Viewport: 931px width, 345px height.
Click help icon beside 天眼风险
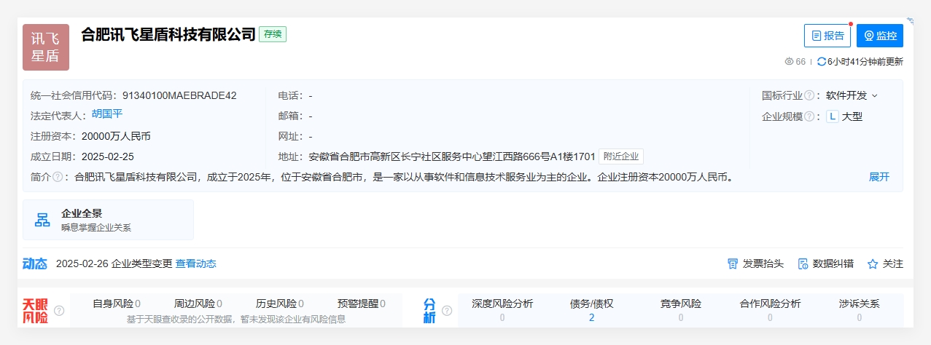[x=59, y=311]
